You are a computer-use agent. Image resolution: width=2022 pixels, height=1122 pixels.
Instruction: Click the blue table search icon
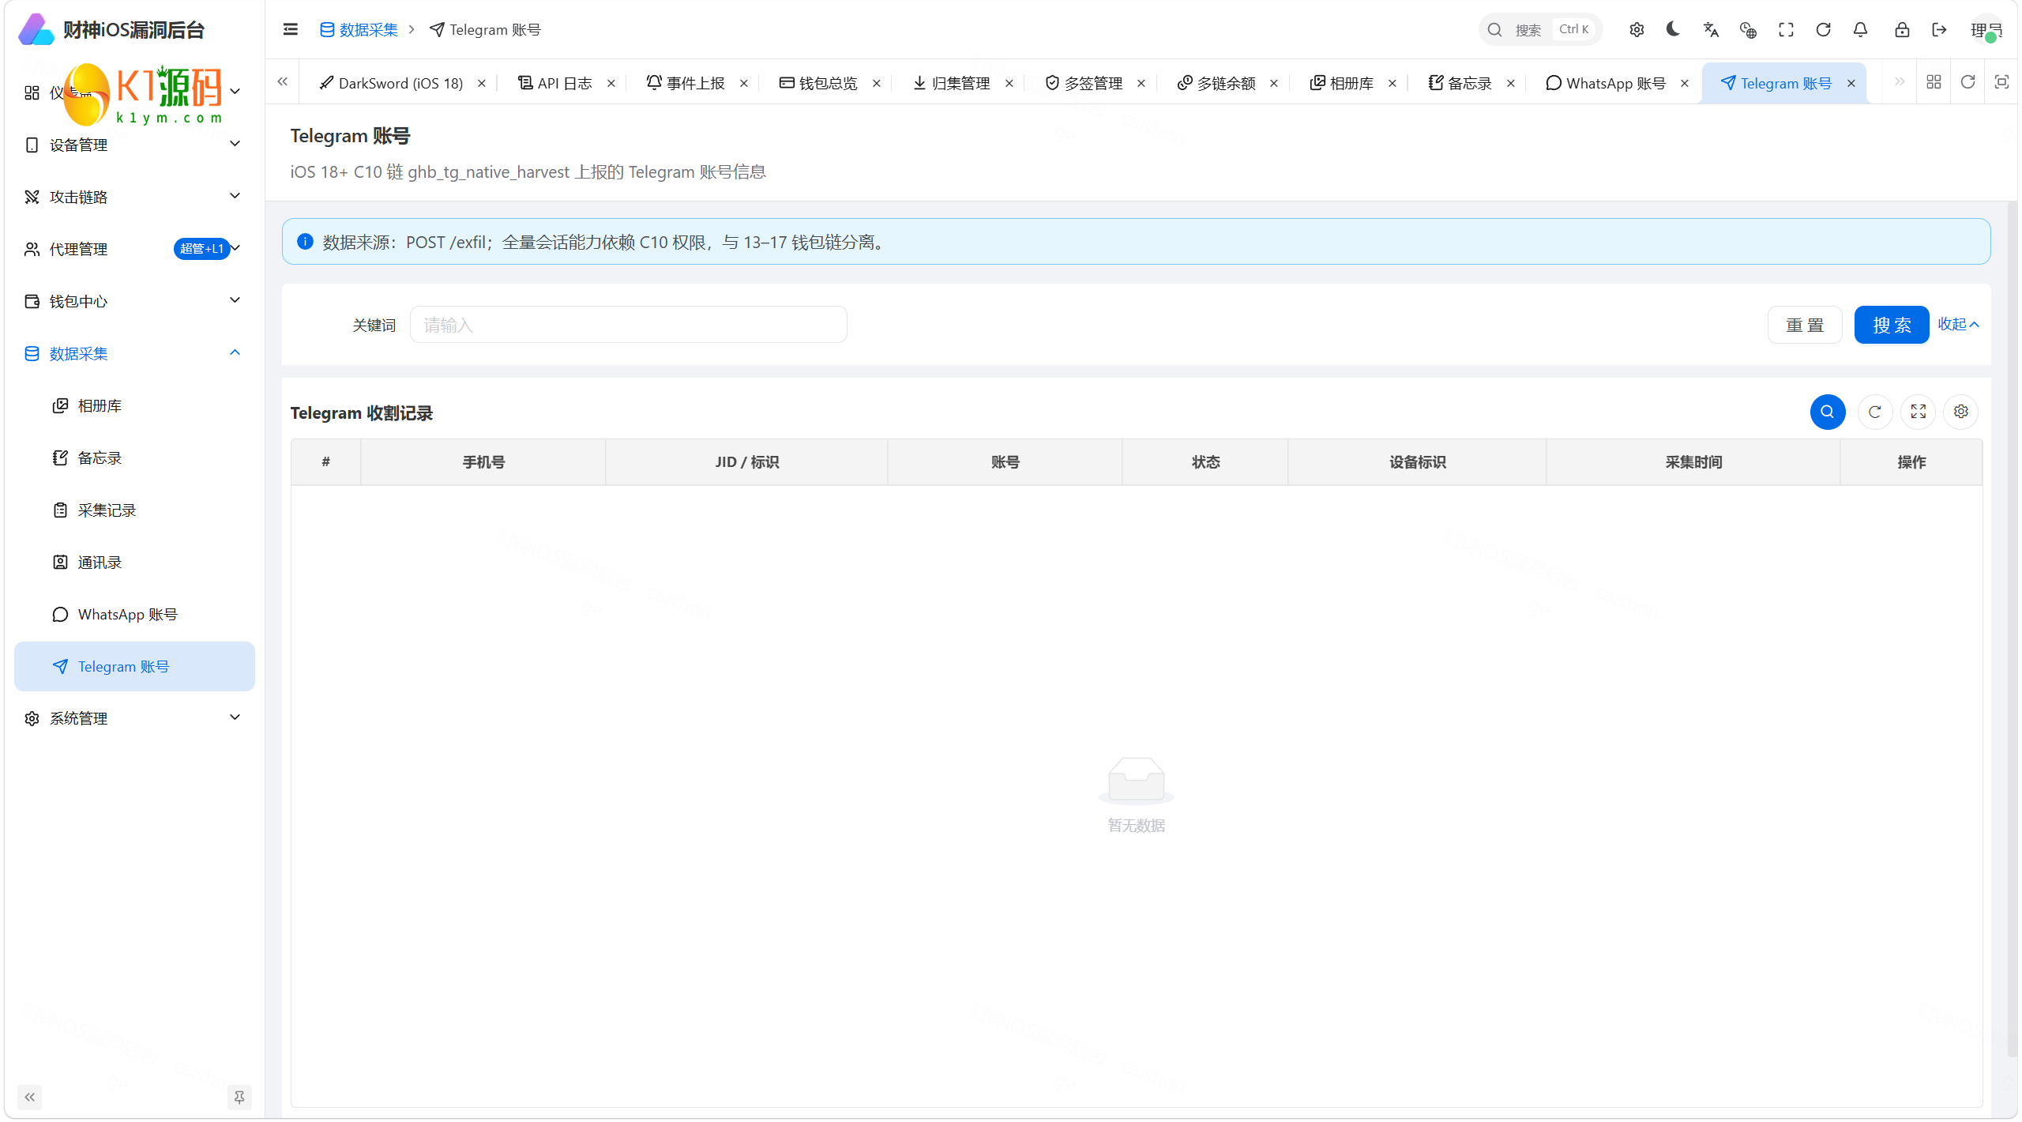click(x=1827, y=412)
